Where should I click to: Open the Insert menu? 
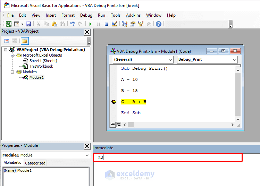point(51,15)
